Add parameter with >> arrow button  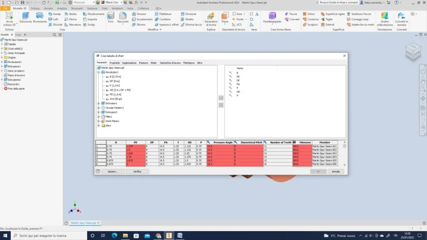[221, 97]
